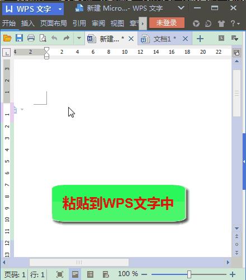Click the 100 % zoom level

click(x=128, y=274)
